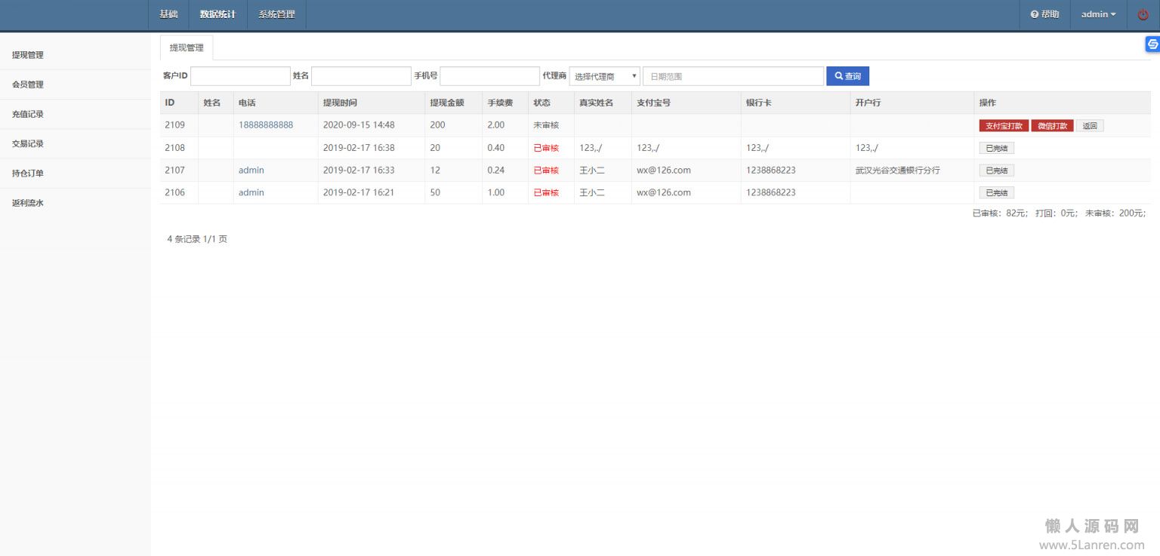
Task: Open phone link 18888888888
Action: point(266,125)
